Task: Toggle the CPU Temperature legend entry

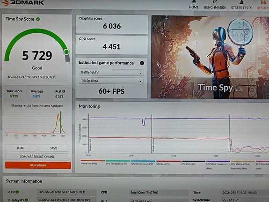Action: click(118, 163)
